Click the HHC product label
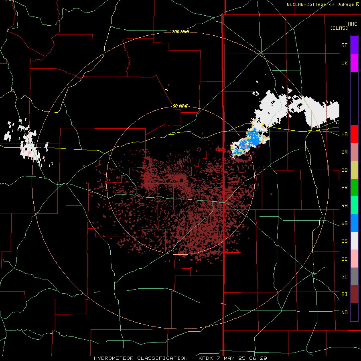This screenshot has width=361, height=361. pos(352,24)
